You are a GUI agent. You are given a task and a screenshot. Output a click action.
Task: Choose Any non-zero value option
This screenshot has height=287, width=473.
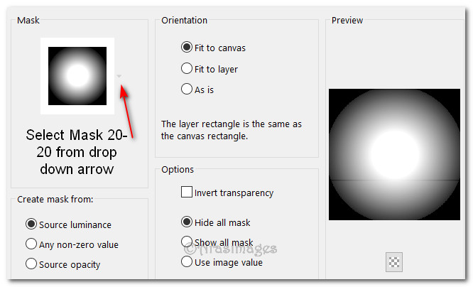[31, 244]
